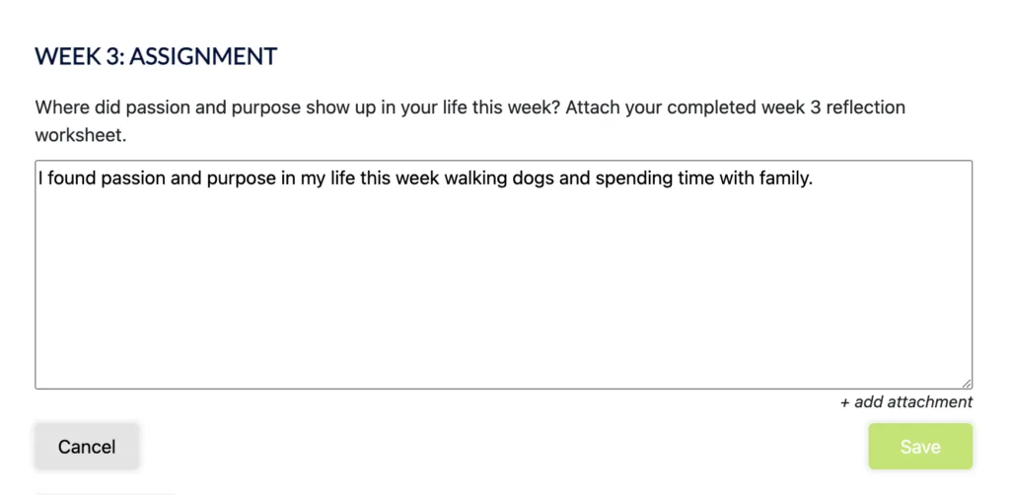This screenshot has width=1010, height=495.
Task: Click "I found" at the response start
Action: coord(62,180)
